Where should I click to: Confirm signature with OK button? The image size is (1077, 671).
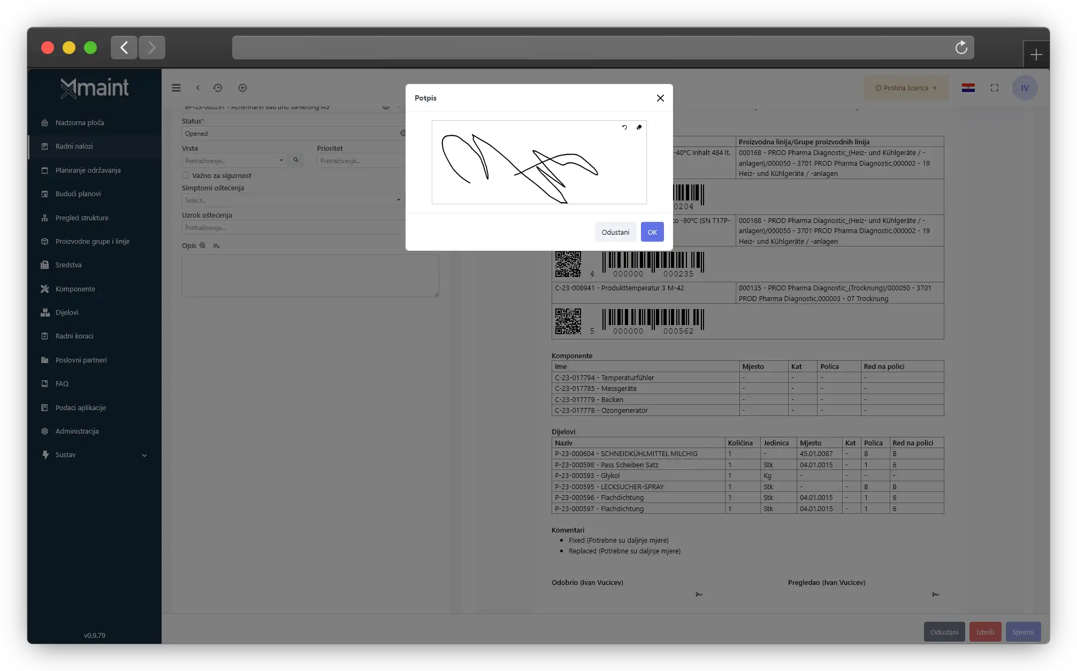click(x=652, y=232)
